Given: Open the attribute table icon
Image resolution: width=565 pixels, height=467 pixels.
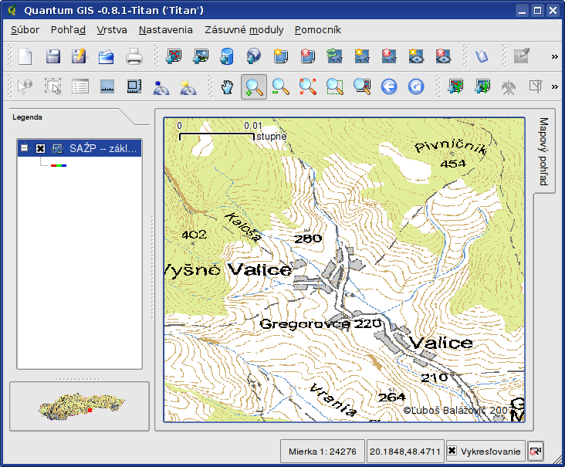Looking at the screenshot, I should [80, 87].
